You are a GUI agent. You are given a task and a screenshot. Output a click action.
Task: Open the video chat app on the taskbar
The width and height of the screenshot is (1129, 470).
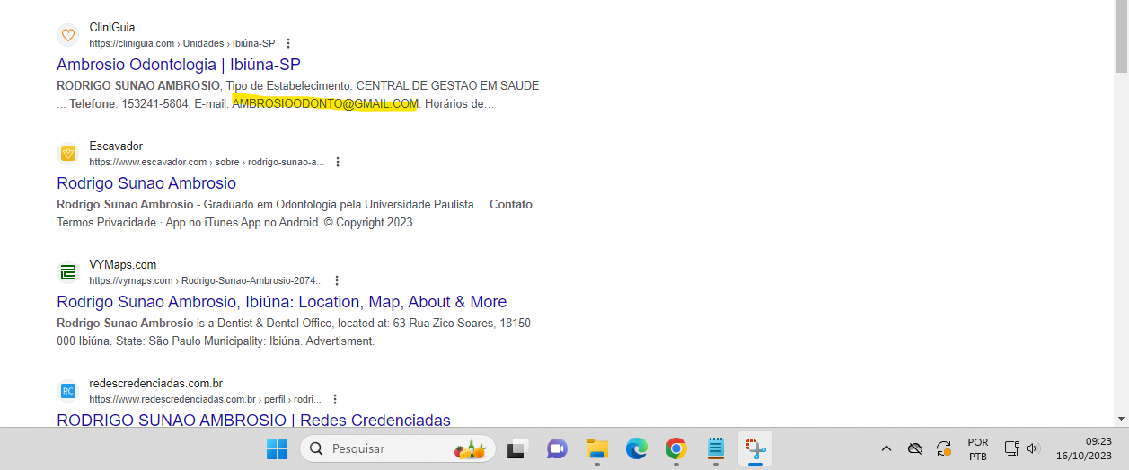coord(557,448)
